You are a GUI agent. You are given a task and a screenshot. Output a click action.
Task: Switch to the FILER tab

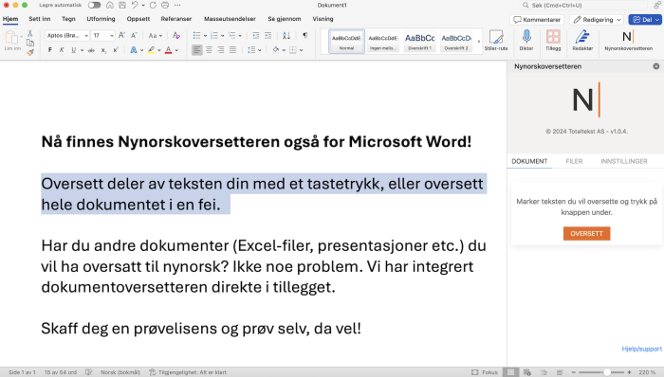pyautogui.click(x=574, y=161)
